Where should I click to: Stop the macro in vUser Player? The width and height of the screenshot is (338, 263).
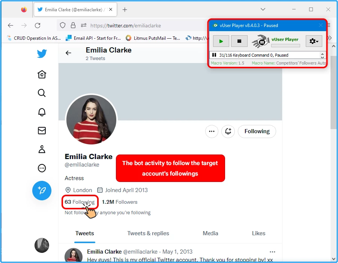click(x=239, y=41)
